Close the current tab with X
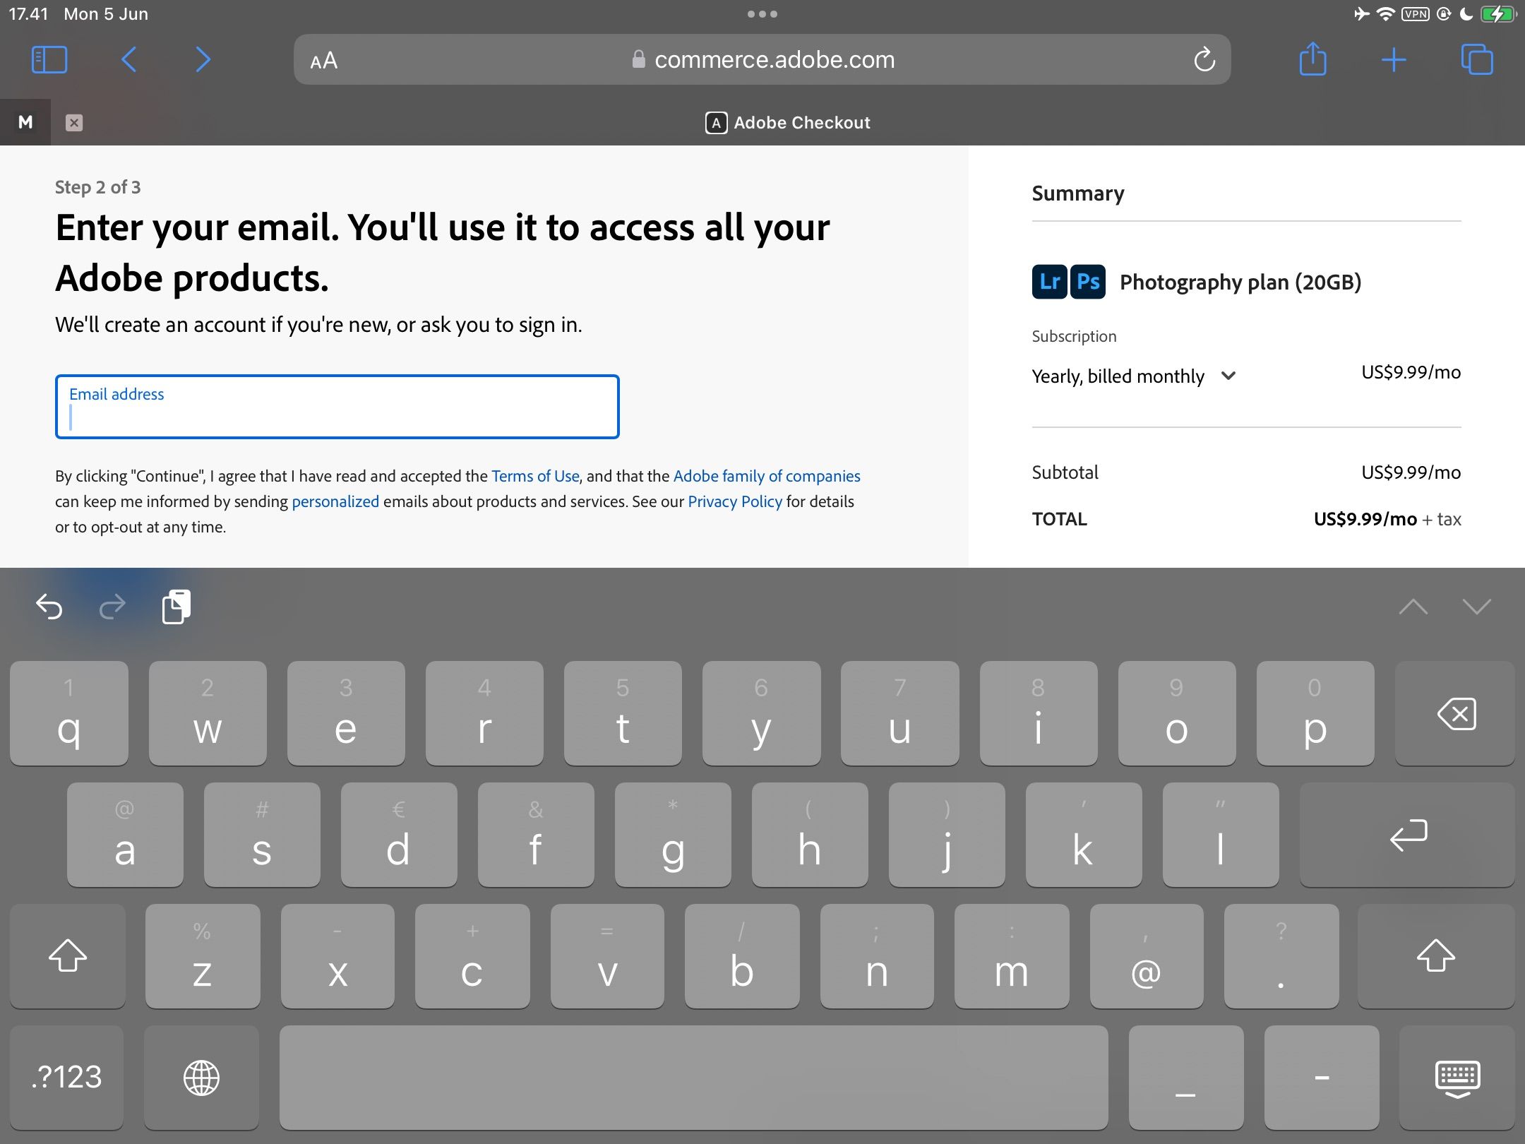The image size is (1525, 1144). click(x=74, y=123)
